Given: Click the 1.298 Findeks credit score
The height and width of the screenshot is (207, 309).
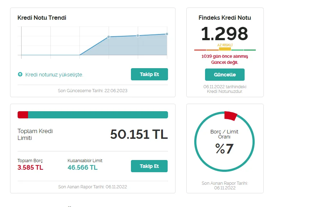Looking at the screenshot, I should pos(224,34).
